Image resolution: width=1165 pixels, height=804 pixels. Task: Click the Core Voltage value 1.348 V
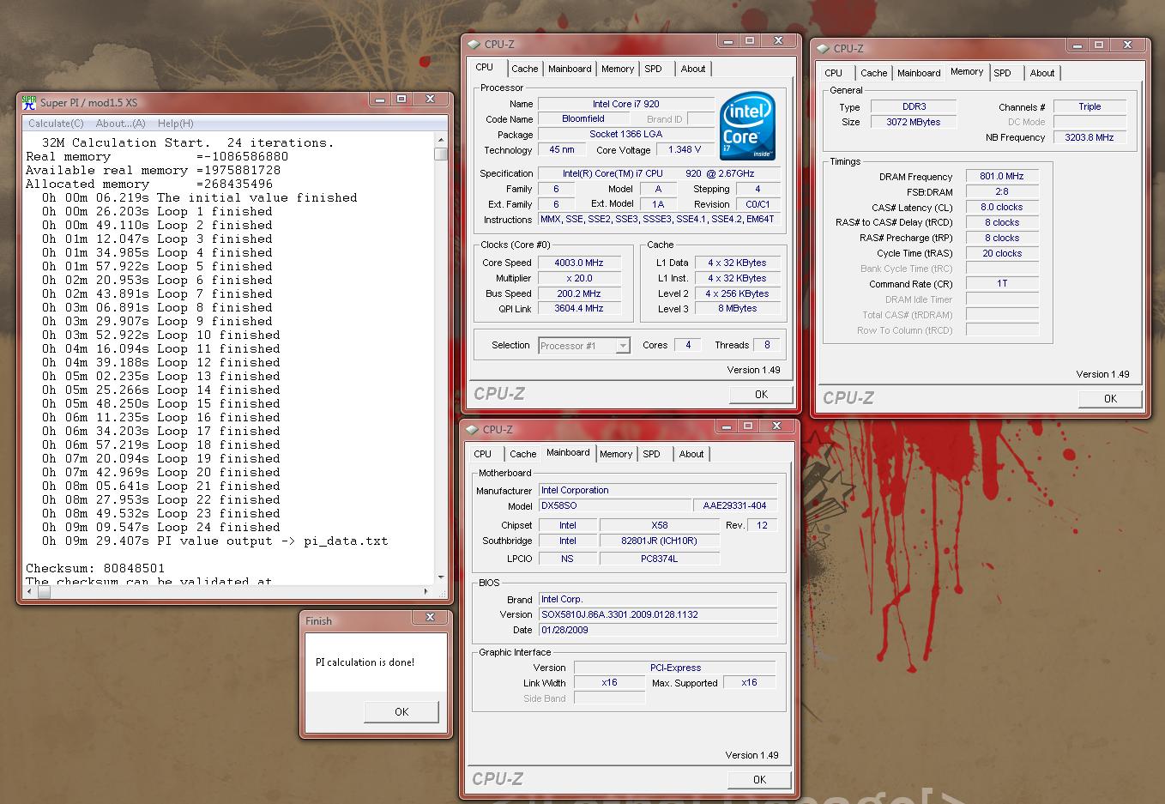click(685, 149)
